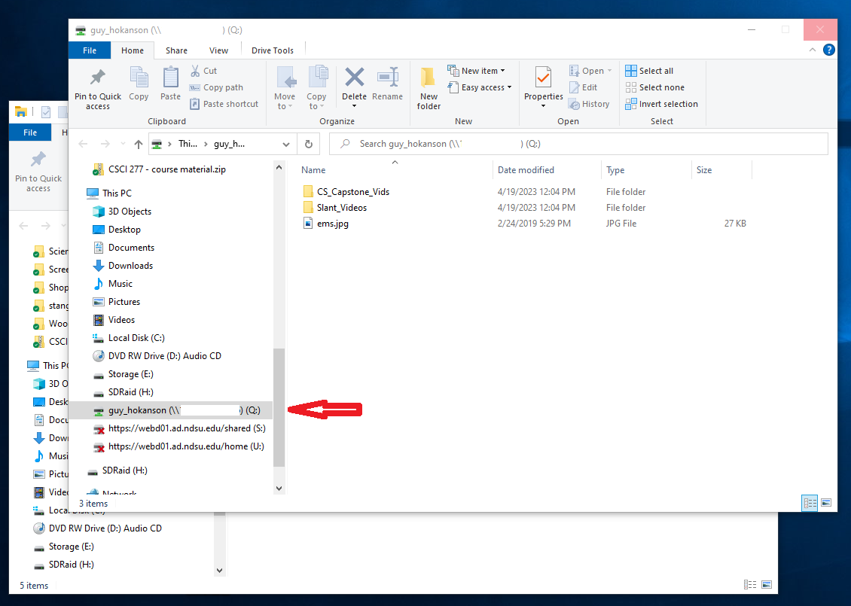Click the Help question mark icon
This screenshot has width=851, height=606.
pyautogui.click(x=828, y=50)
